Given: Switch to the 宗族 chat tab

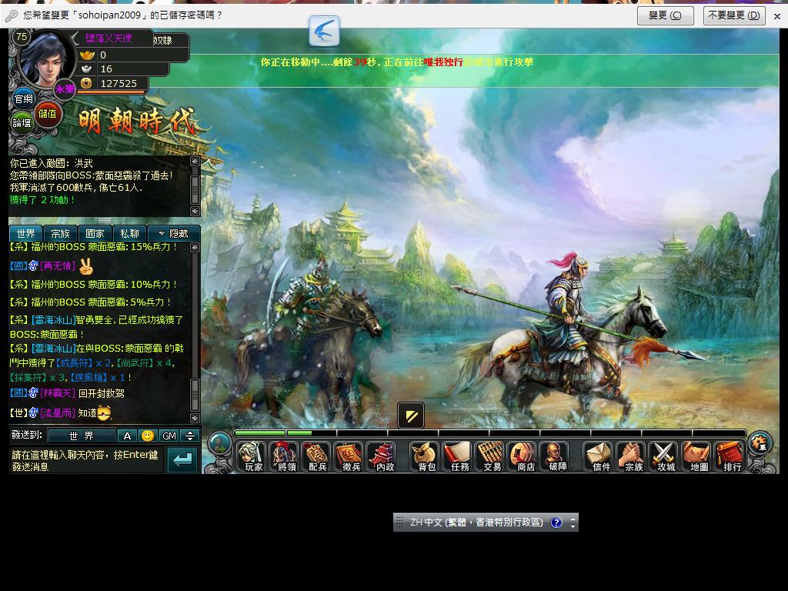Looking at the screenshot, I should coord(60,234).
